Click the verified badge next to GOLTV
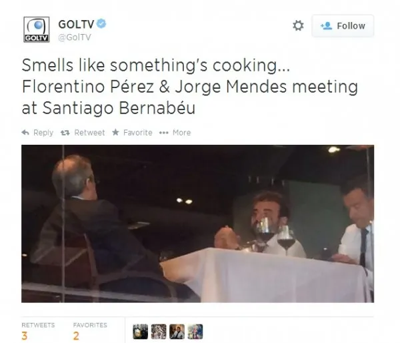 pos(101,24)
